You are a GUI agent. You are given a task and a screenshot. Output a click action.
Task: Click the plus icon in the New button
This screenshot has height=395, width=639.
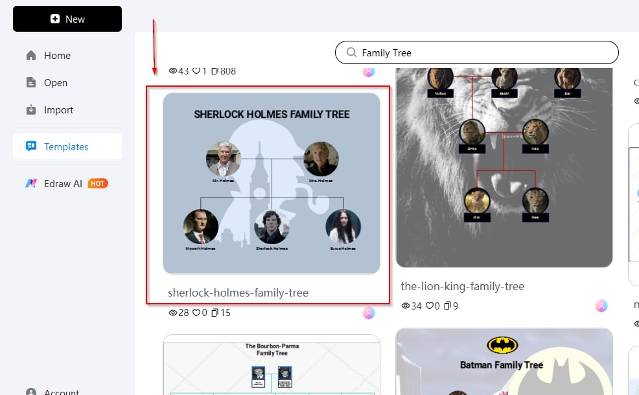click(x=55, y=19)
